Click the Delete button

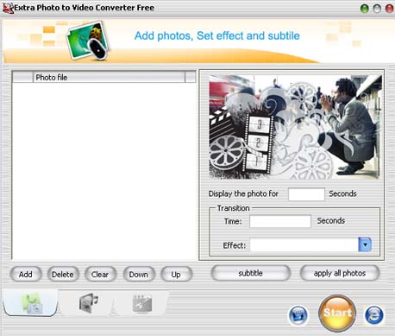[63, 274]
